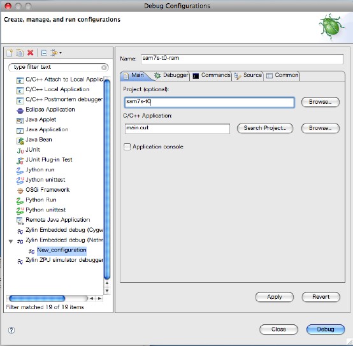
Task: Open the Source tab
Action: (x=249, y=75)
